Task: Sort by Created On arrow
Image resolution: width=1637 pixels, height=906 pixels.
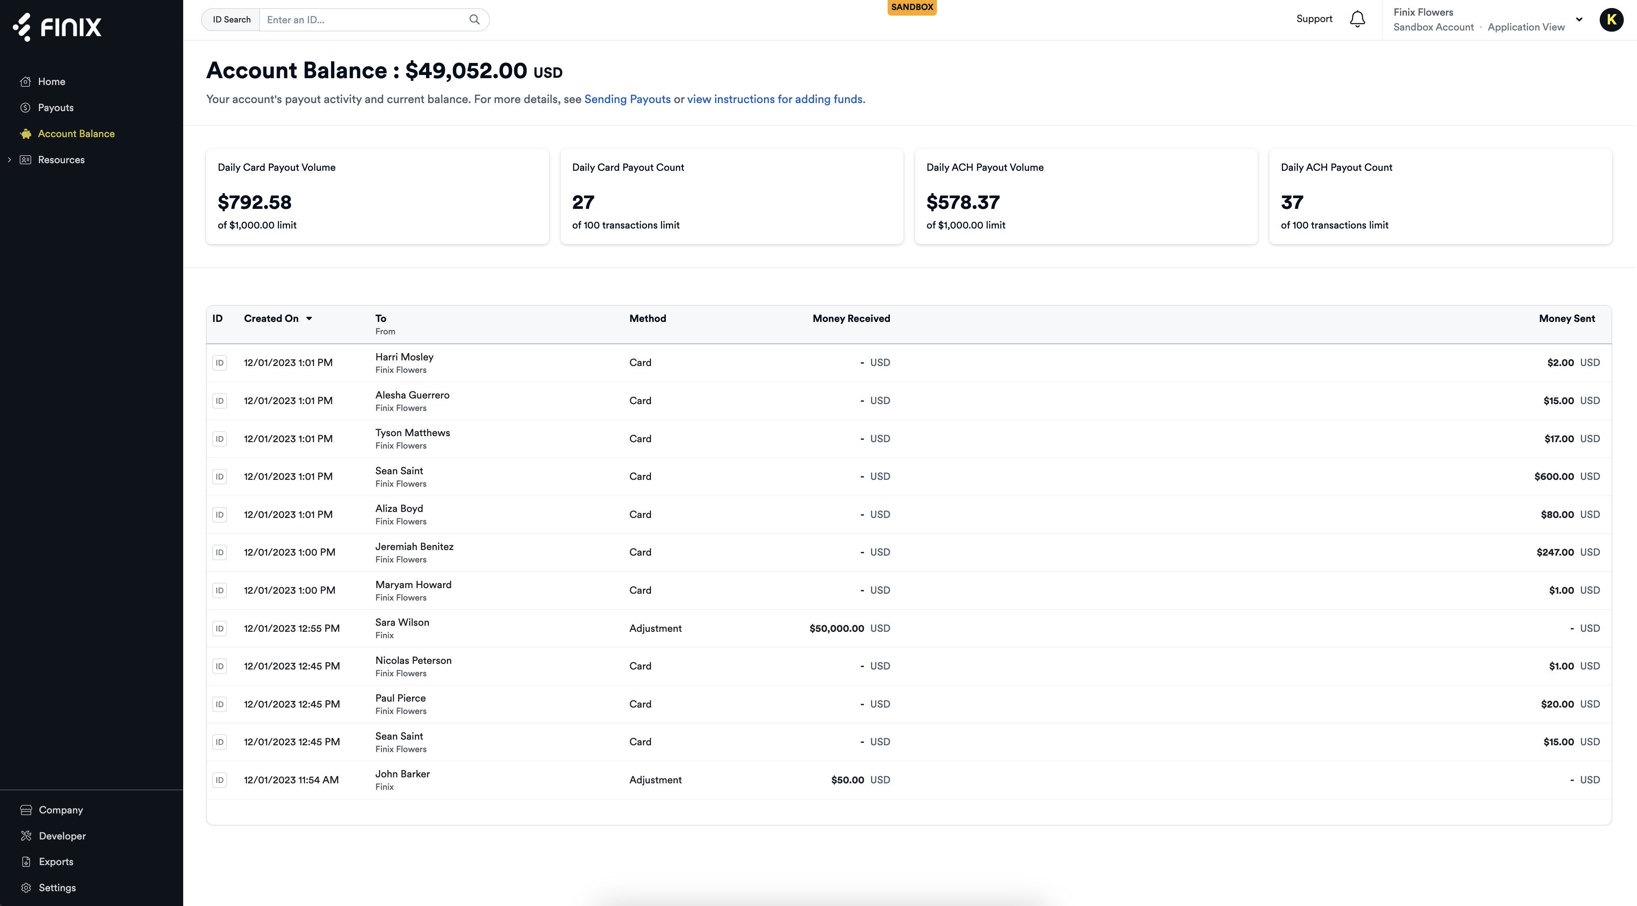Action: 309,318
